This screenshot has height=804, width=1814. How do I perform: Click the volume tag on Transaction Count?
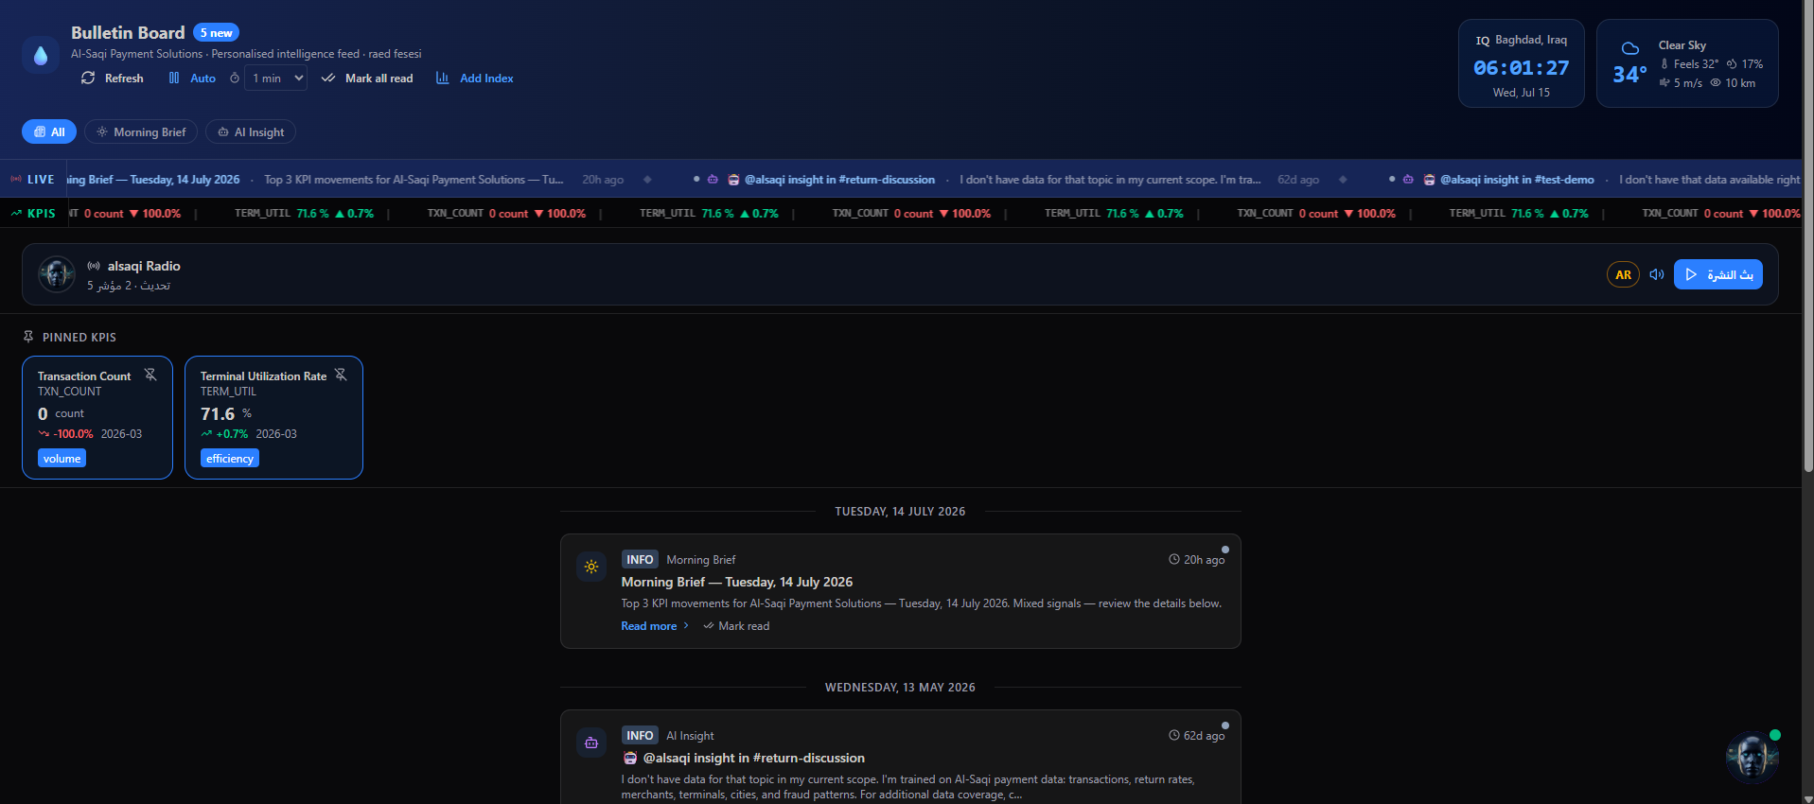pyautogui.click(x=62, y=458)
